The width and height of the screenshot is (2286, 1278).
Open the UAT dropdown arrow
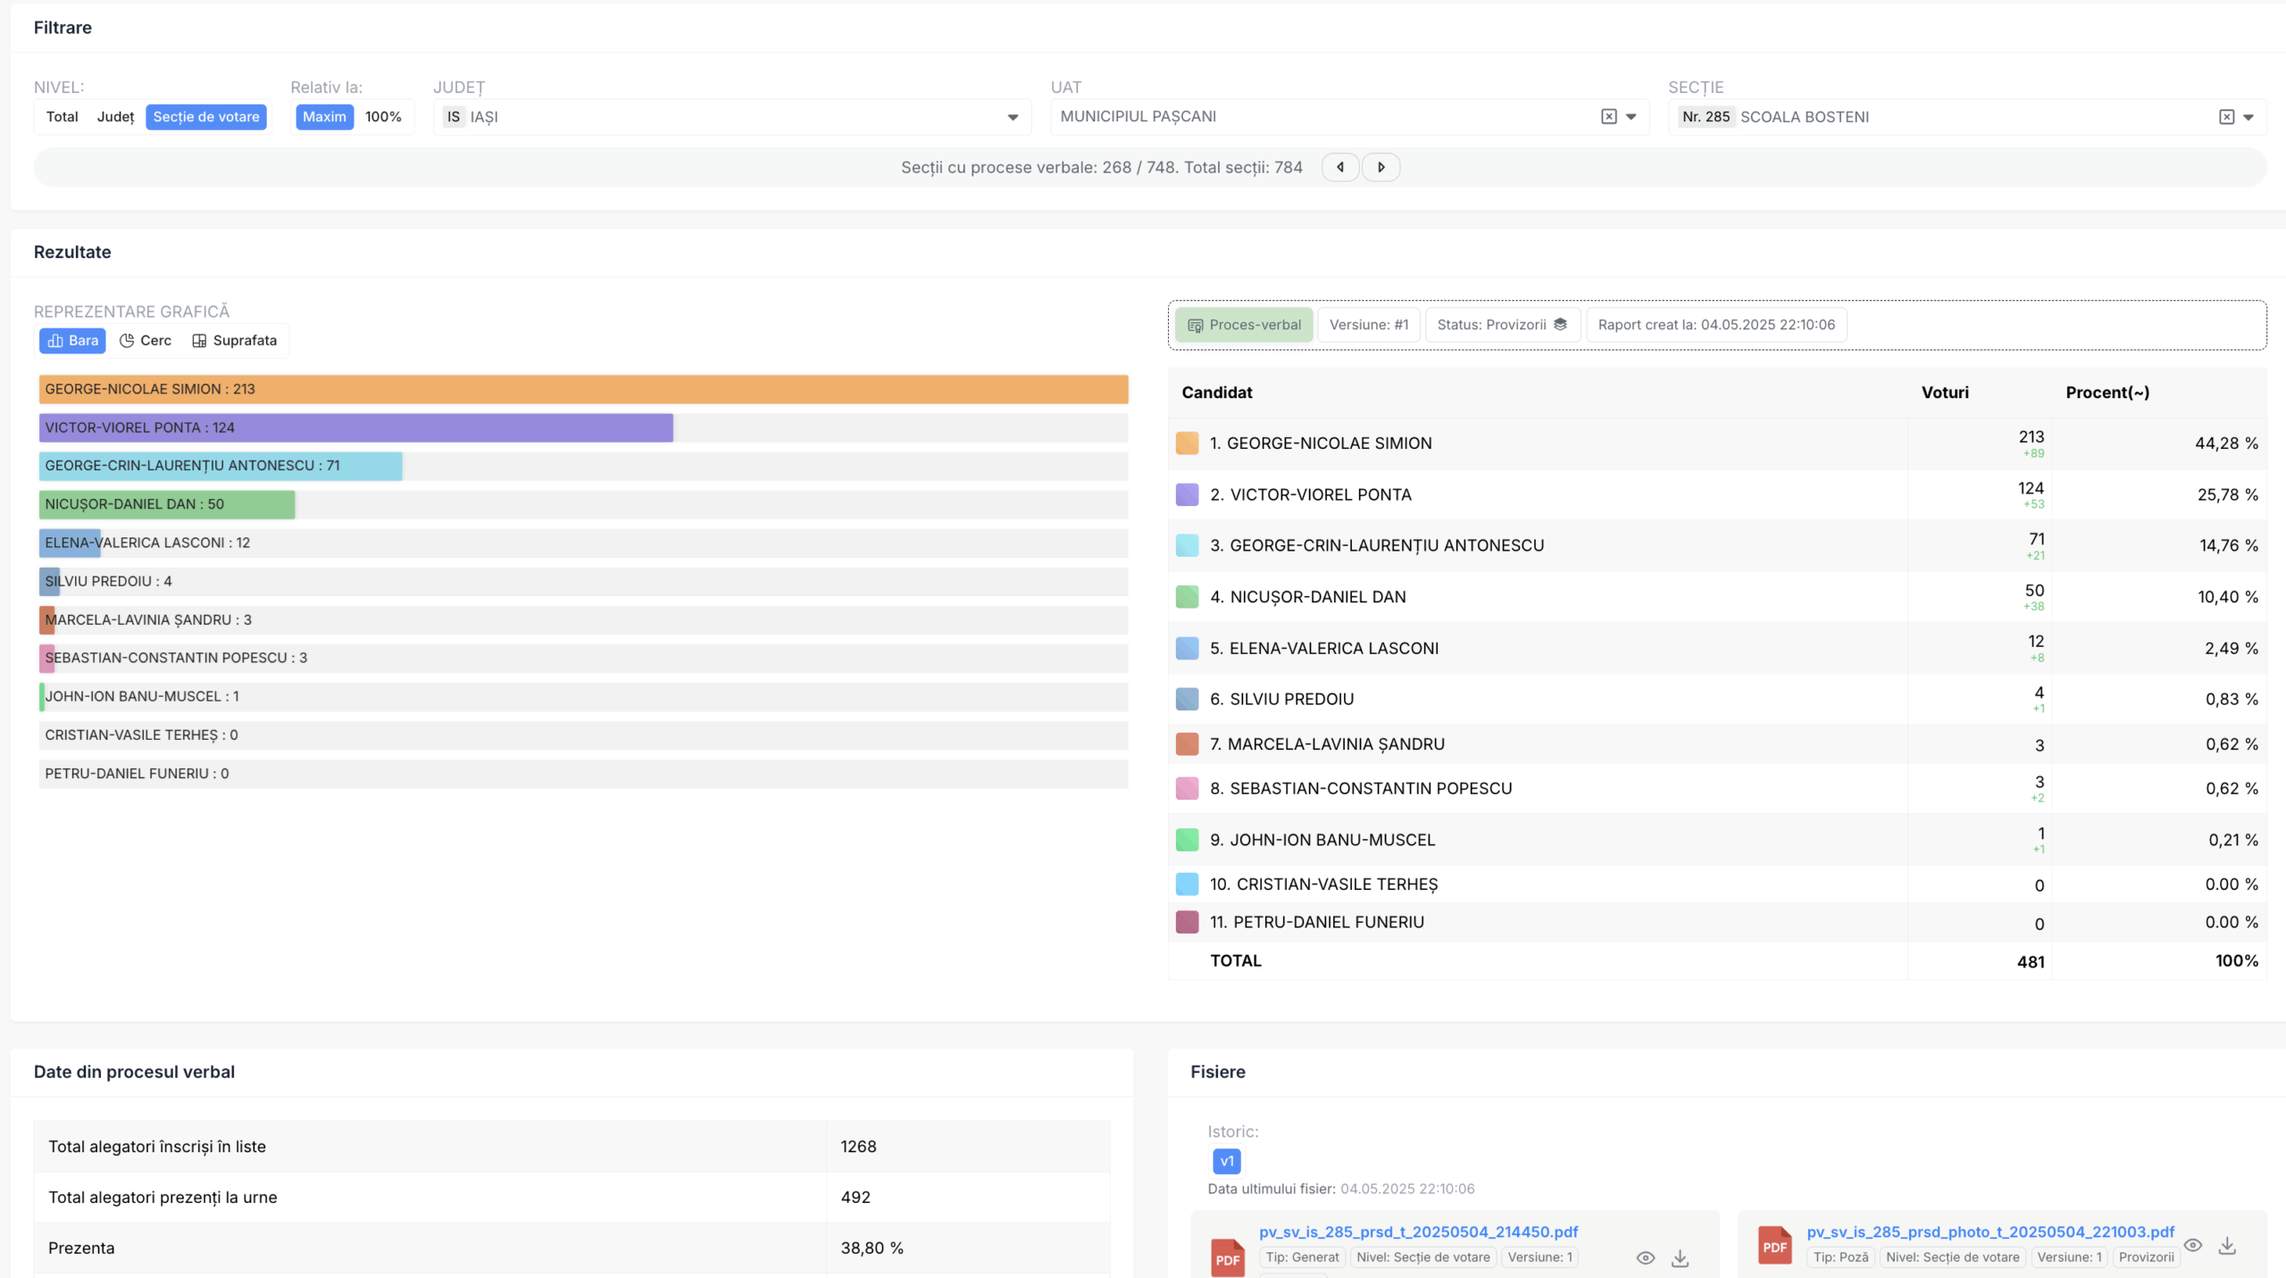click(x=1631, y=117)
